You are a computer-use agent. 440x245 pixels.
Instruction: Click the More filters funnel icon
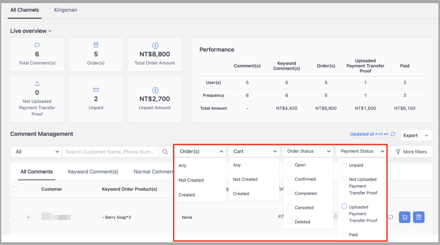coord(398,152)
